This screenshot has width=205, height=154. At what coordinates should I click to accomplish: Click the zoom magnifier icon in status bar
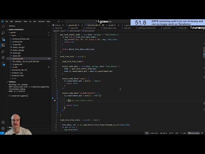(147, 133)
